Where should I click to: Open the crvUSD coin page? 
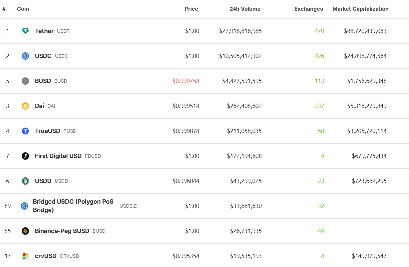point(46,256)
